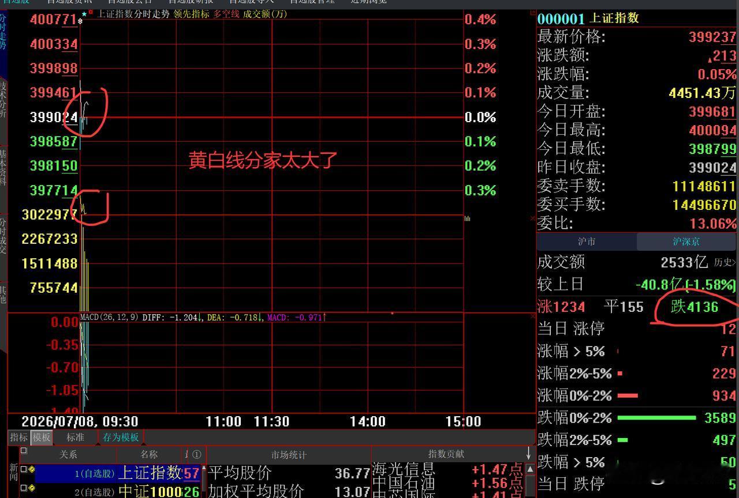This screenshot has width=739, height=498.
Task: Click the 跌幅0%-2% green bar
Action: 657,418
